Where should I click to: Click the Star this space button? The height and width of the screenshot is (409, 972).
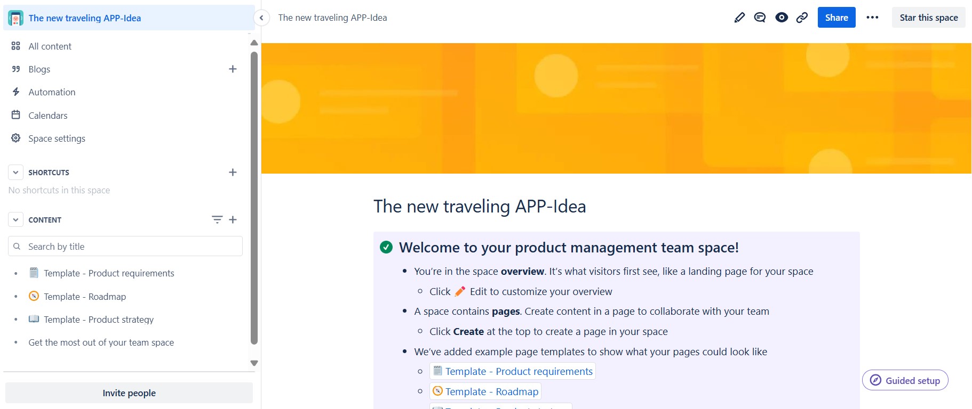point(929,18)
